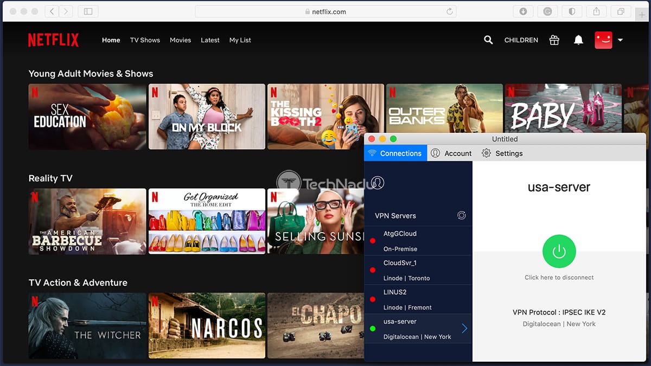
Task: Open the Outer Banks thumbnail
Action: [444, 107]
